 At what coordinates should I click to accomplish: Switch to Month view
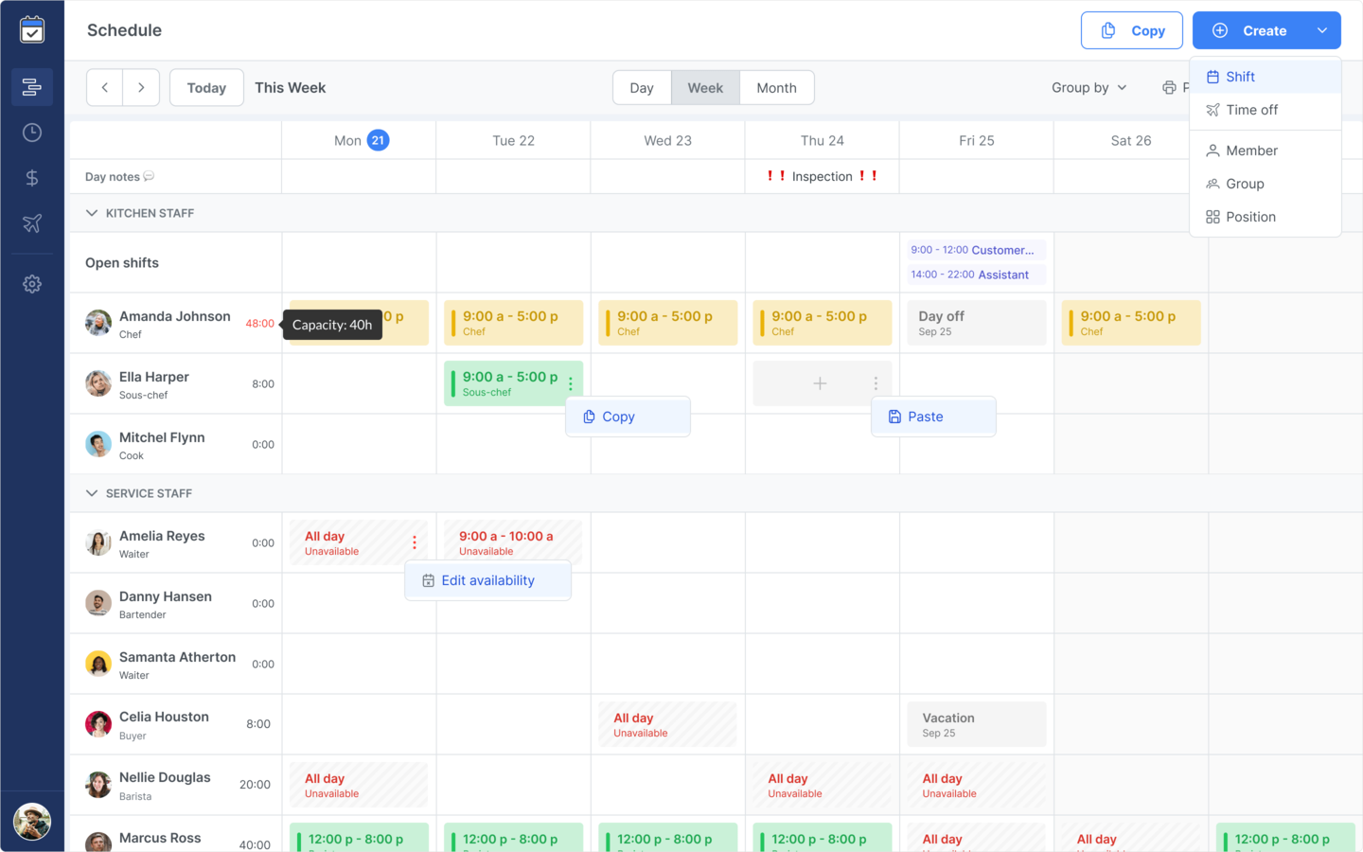[x=776, y=88]
